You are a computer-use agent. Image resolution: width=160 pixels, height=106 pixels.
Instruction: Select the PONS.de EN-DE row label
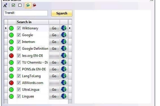click(34, 69)
